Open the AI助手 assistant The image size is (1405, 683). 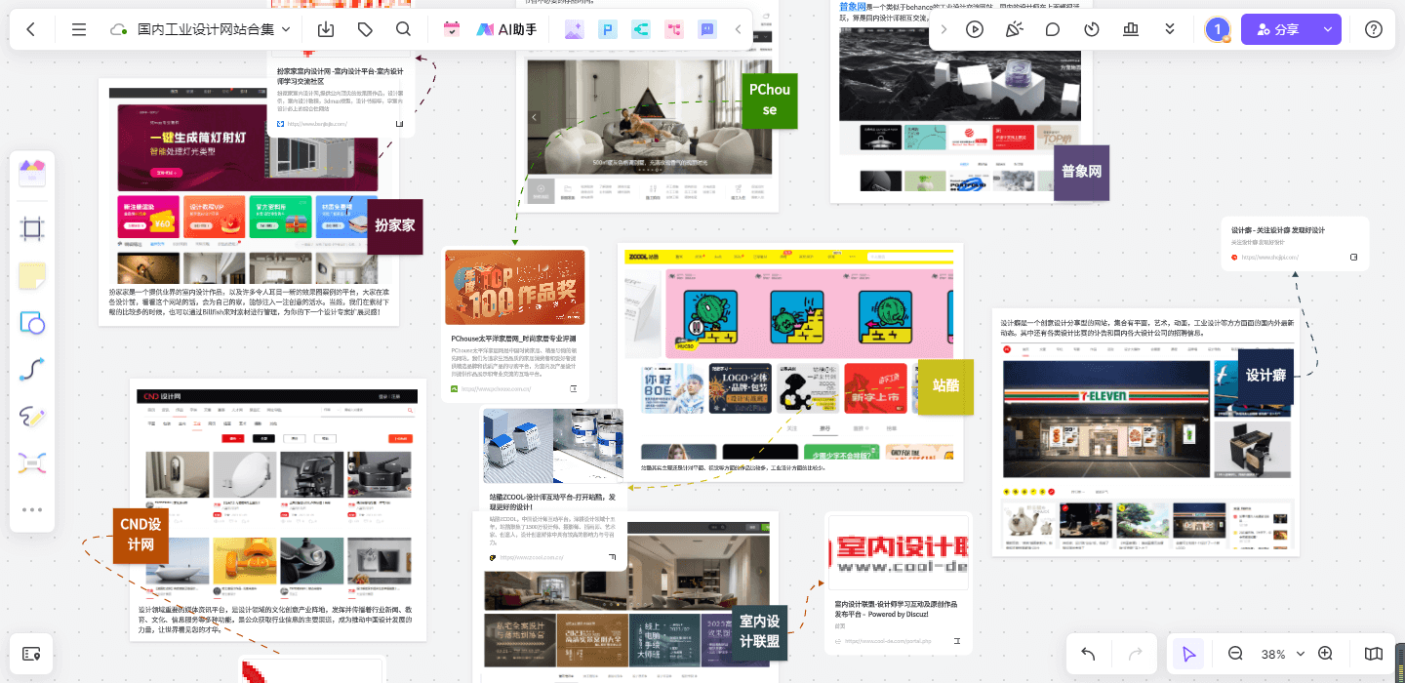506,29
